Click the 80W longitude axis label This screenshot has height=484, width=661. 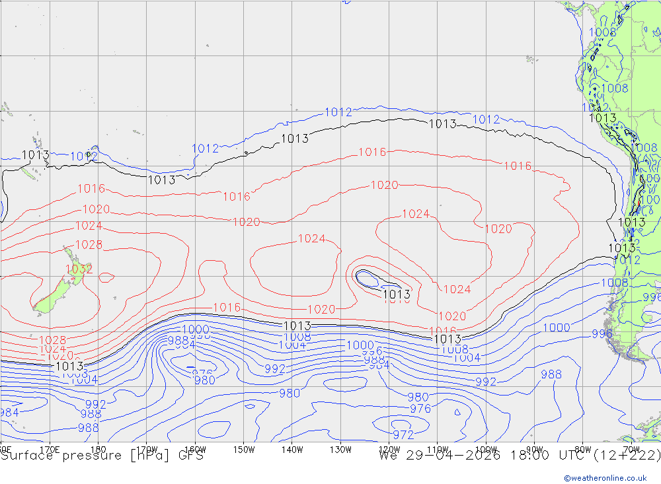click(x=583, y=449)
